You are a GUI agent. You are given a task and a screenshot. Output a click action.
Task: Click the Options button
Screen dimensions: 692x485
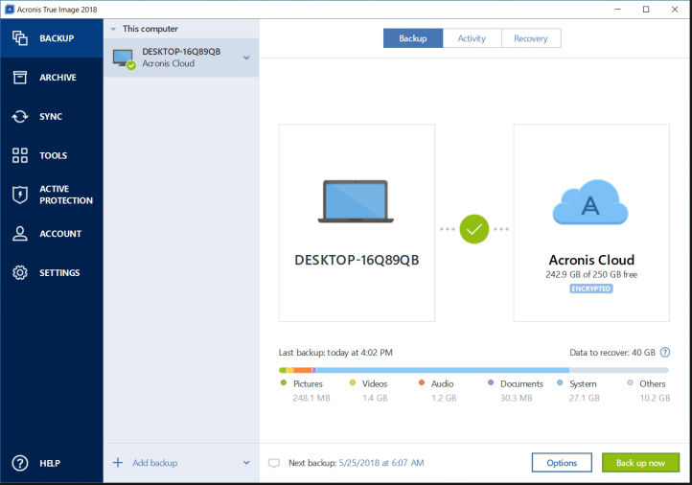pyautogui.click(x=562, y=463)
